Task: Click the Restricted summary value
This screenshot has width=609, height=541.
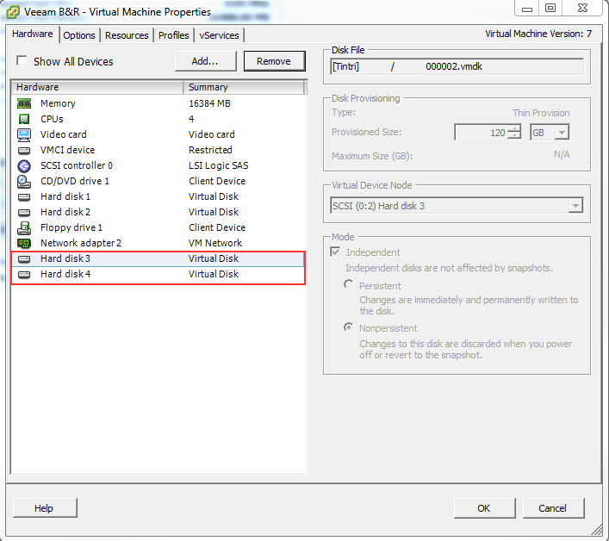Action: pyautogui.click(x=210, y=150)
